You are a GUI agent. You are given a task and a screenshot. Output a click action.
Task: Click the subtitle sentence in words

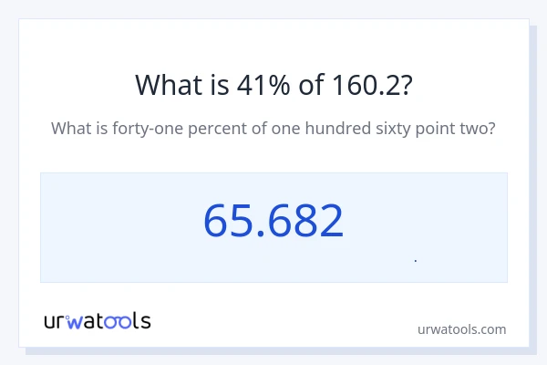tap(273, 129)
